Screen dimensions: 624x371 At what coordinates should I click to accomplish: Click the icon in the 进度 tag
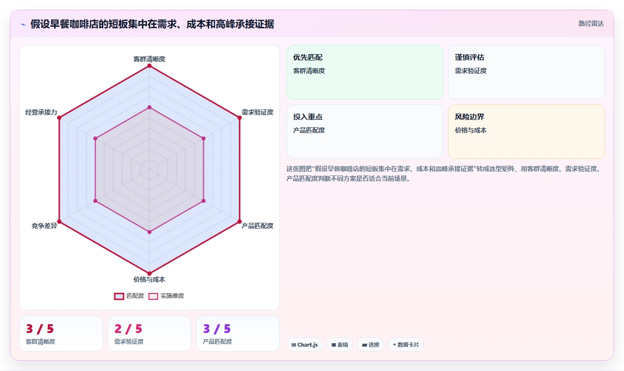(364, 345)
